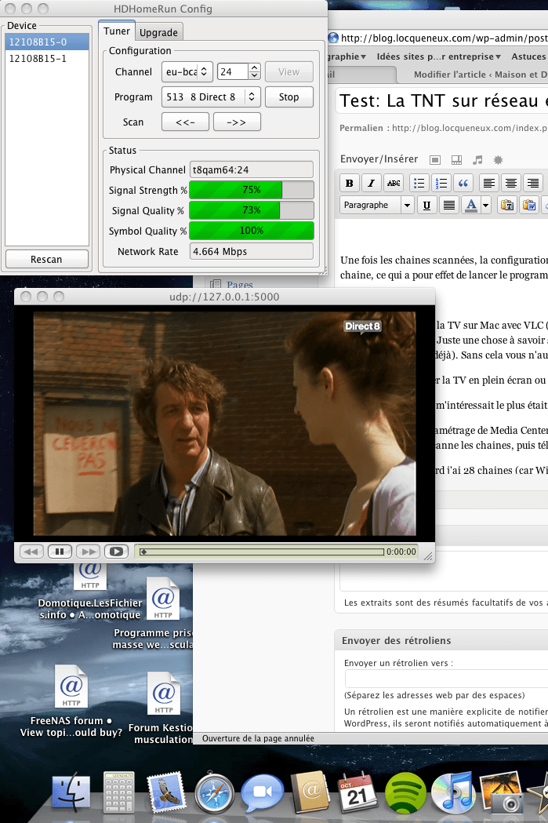Image resolution: width=548 pixels, height=823 pixels.
Task: Expand Idées sites pour entreprise bookmark menu
Action: point(438,56)
